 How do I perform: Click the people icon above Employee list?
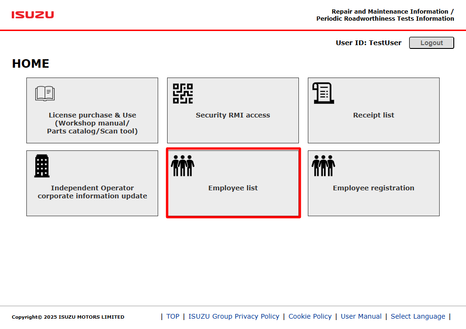[x=183, y=165]
